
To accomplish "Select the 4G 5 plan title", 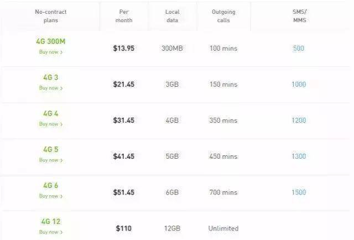I will [50, 149].
